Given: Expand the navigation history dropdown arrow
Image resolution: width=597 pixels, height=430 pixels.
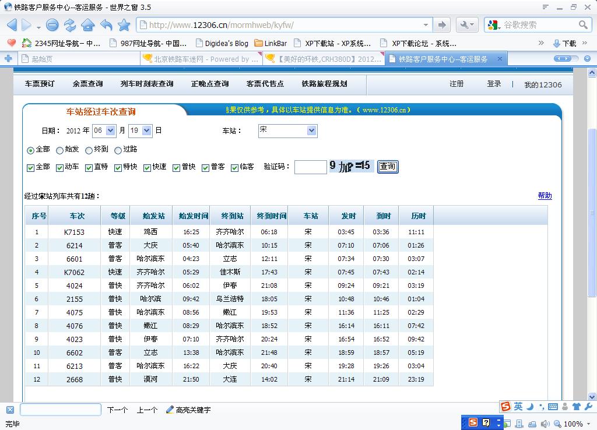Looking at the screenshot, I should tap(38, 27).
